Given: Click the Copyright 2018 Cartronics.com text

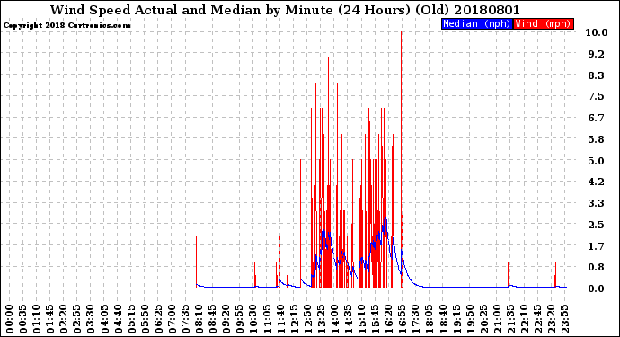Looking at the screenshot, I should coord(66,25).
